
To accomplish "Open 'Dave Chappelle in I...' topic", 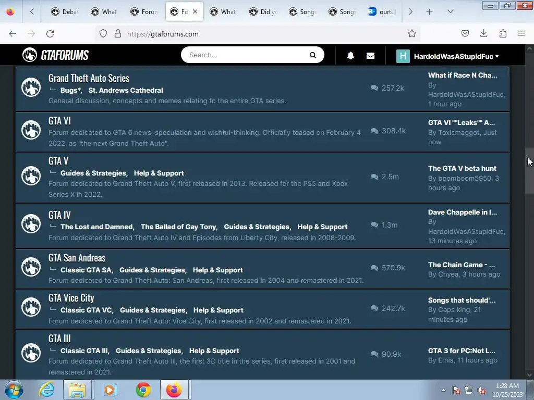I will point(463,213).
